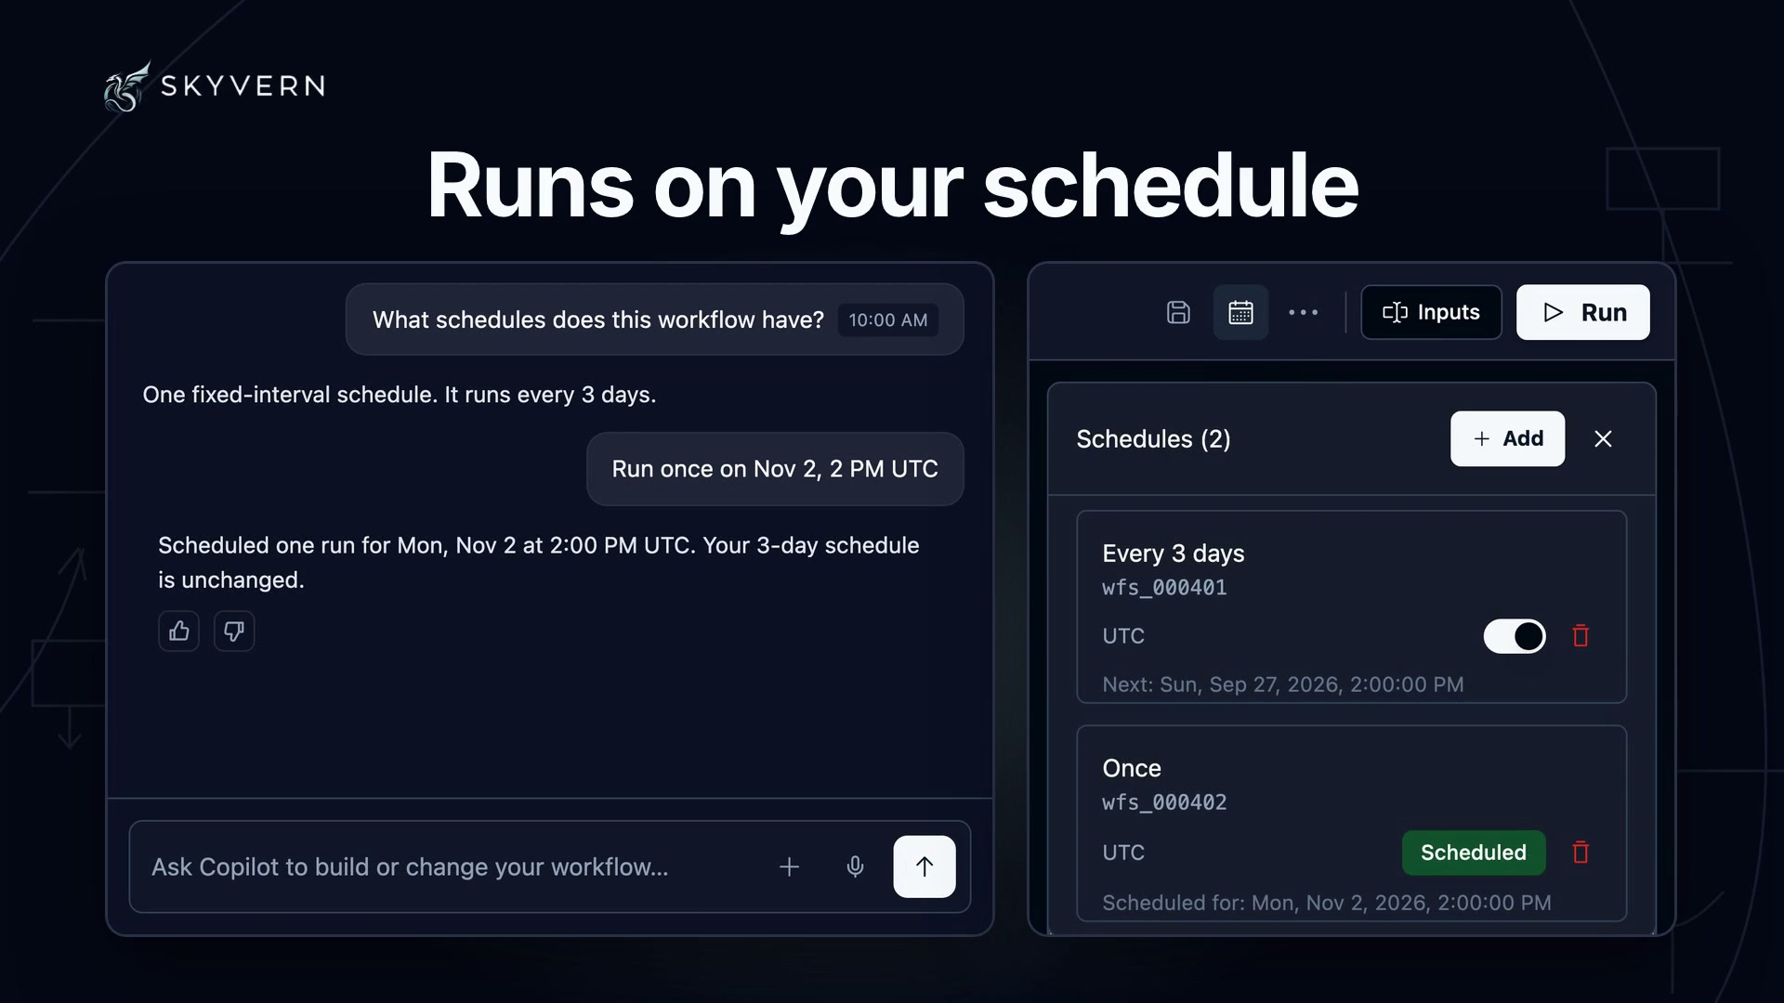Click the save workflow disk icon
The height and width of the screenshot is (1003, 1784).
(1178, 312)
